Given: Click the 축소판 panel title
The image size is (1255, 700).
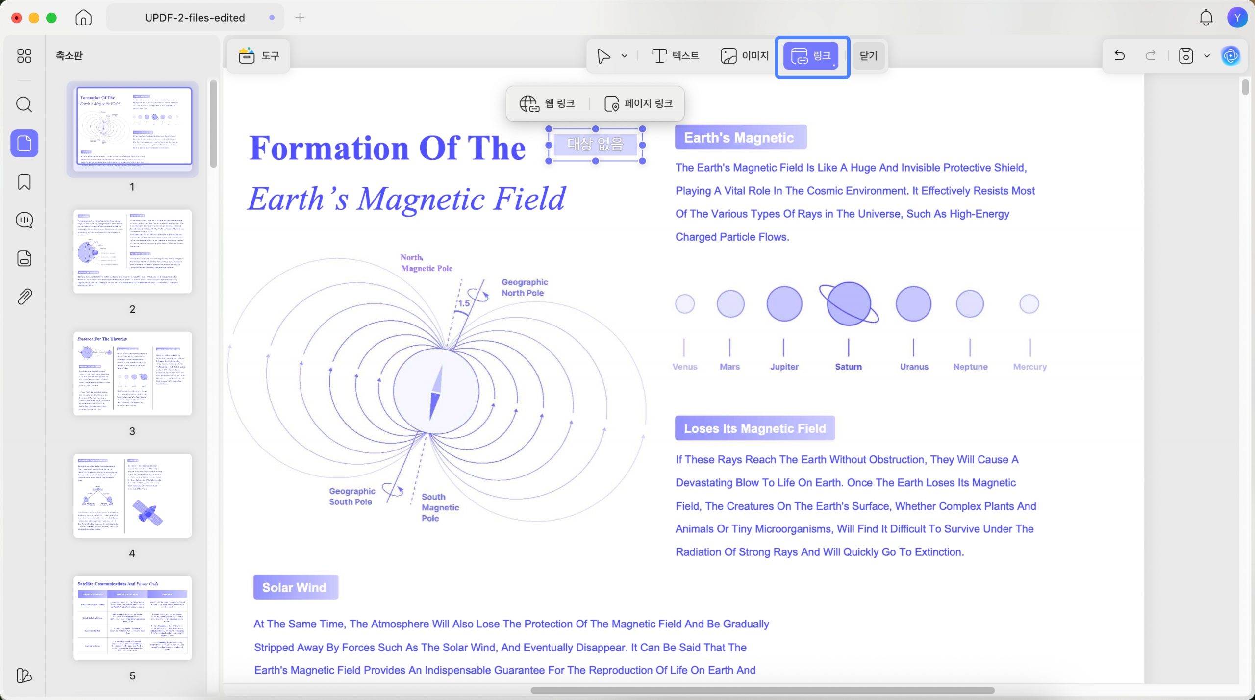Looking at the screenshot, I should [x=69, y=55].
